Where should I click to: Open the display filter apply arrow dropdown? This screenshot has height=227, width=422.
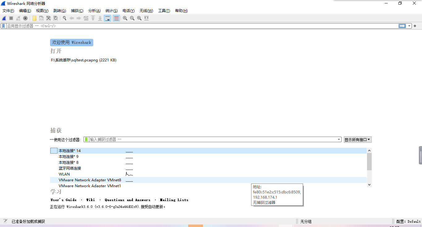pos(409,26)
